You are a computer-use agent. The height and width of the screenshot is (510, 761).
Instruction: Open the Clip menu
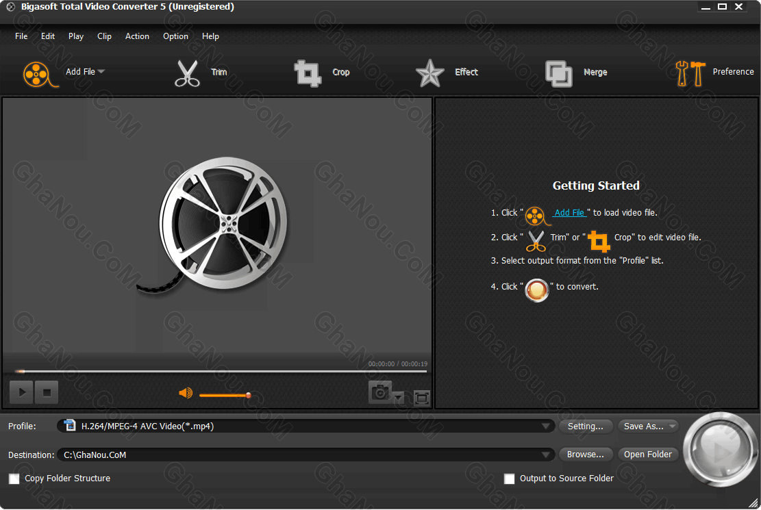tap(104, 36)
